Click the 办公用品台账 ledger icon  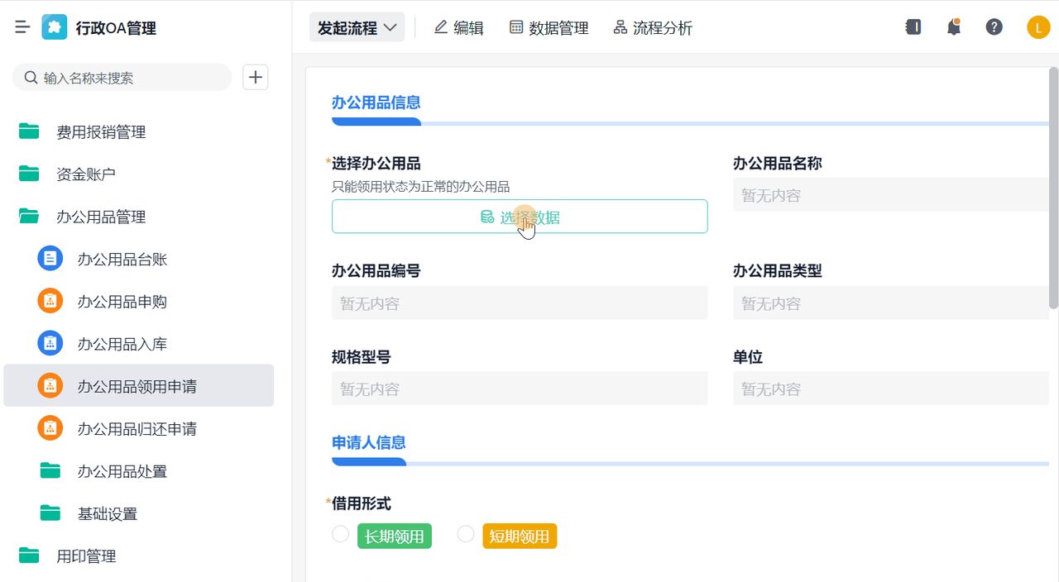(50, 259)
